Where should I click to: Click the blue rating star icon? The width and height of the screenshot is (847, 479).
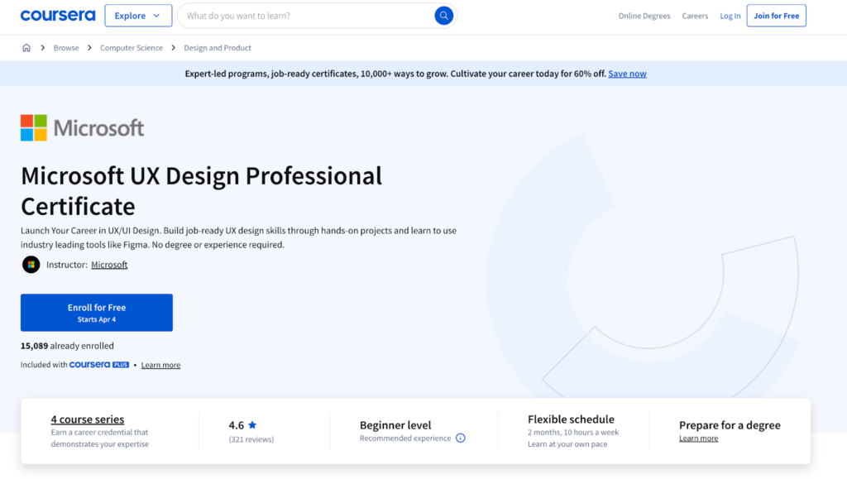tap(252, 424)
